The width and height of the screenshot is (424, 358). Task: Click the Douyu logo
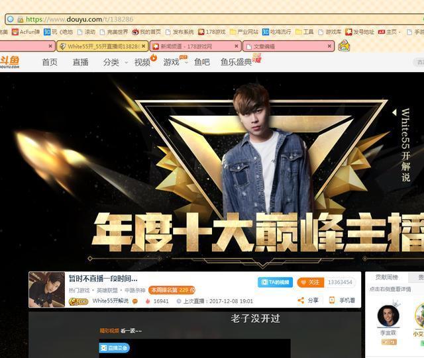pyautogui.click(x=9, y=62)
